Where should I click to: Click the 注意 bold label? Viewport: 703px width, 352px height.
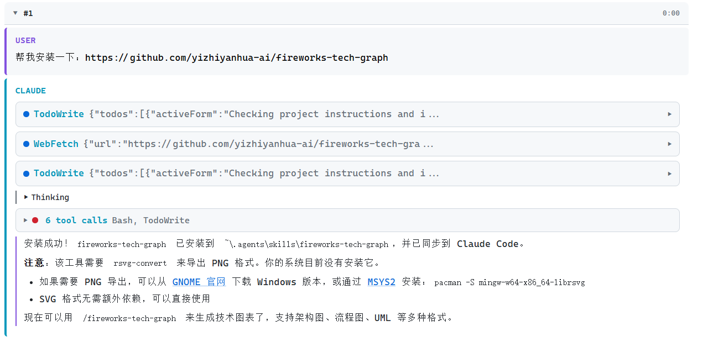[x=33, y=262]
